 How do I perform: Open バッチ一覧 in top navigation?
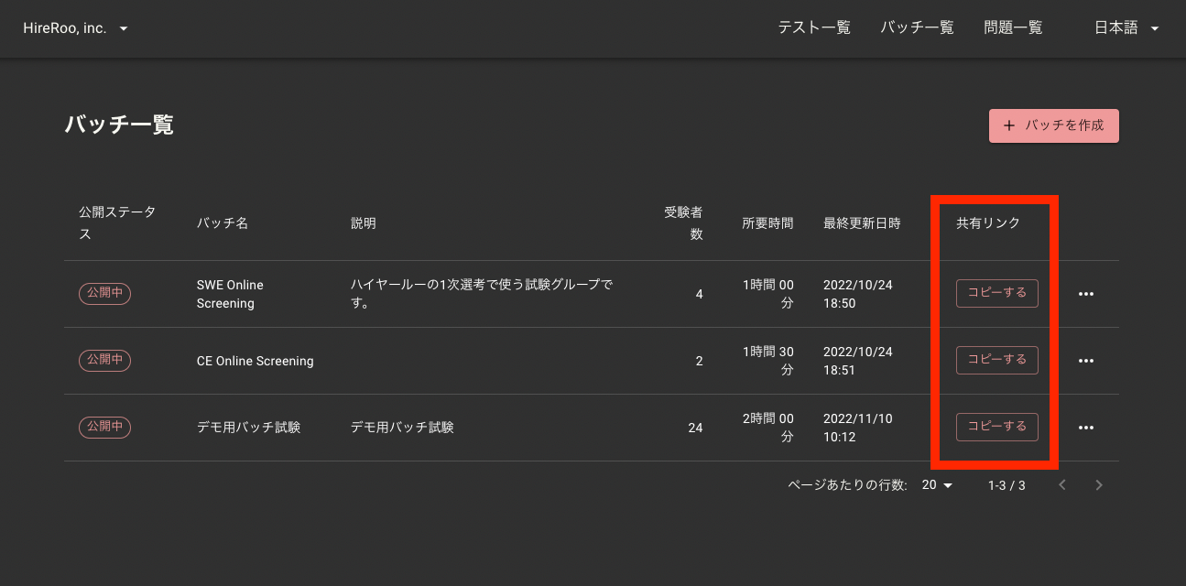(x=917, y=28)
